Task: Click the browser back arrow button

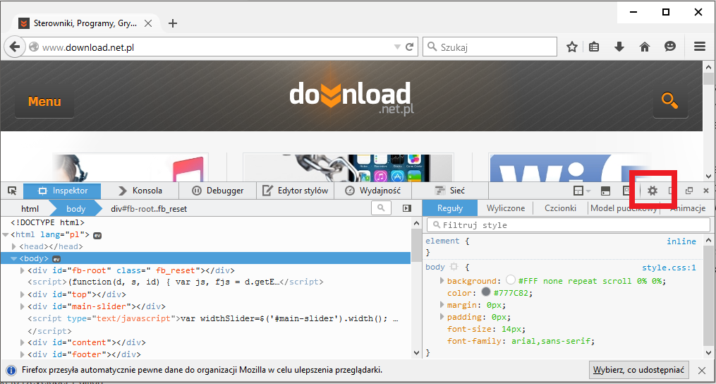Action: [15, 47]
